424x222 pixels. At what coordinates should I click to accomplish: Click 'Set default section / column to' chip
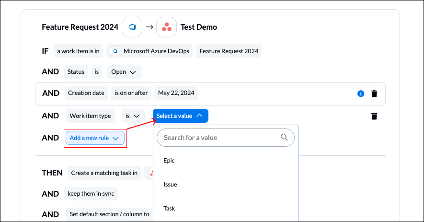[109, 214]
